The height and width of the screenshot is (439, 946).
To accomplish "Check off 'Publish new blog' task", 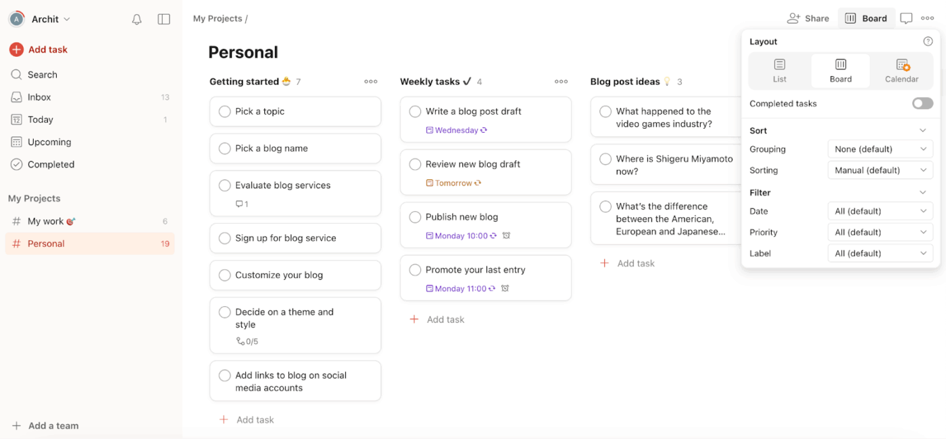I will pyautogui.click(x=415, y=216).
